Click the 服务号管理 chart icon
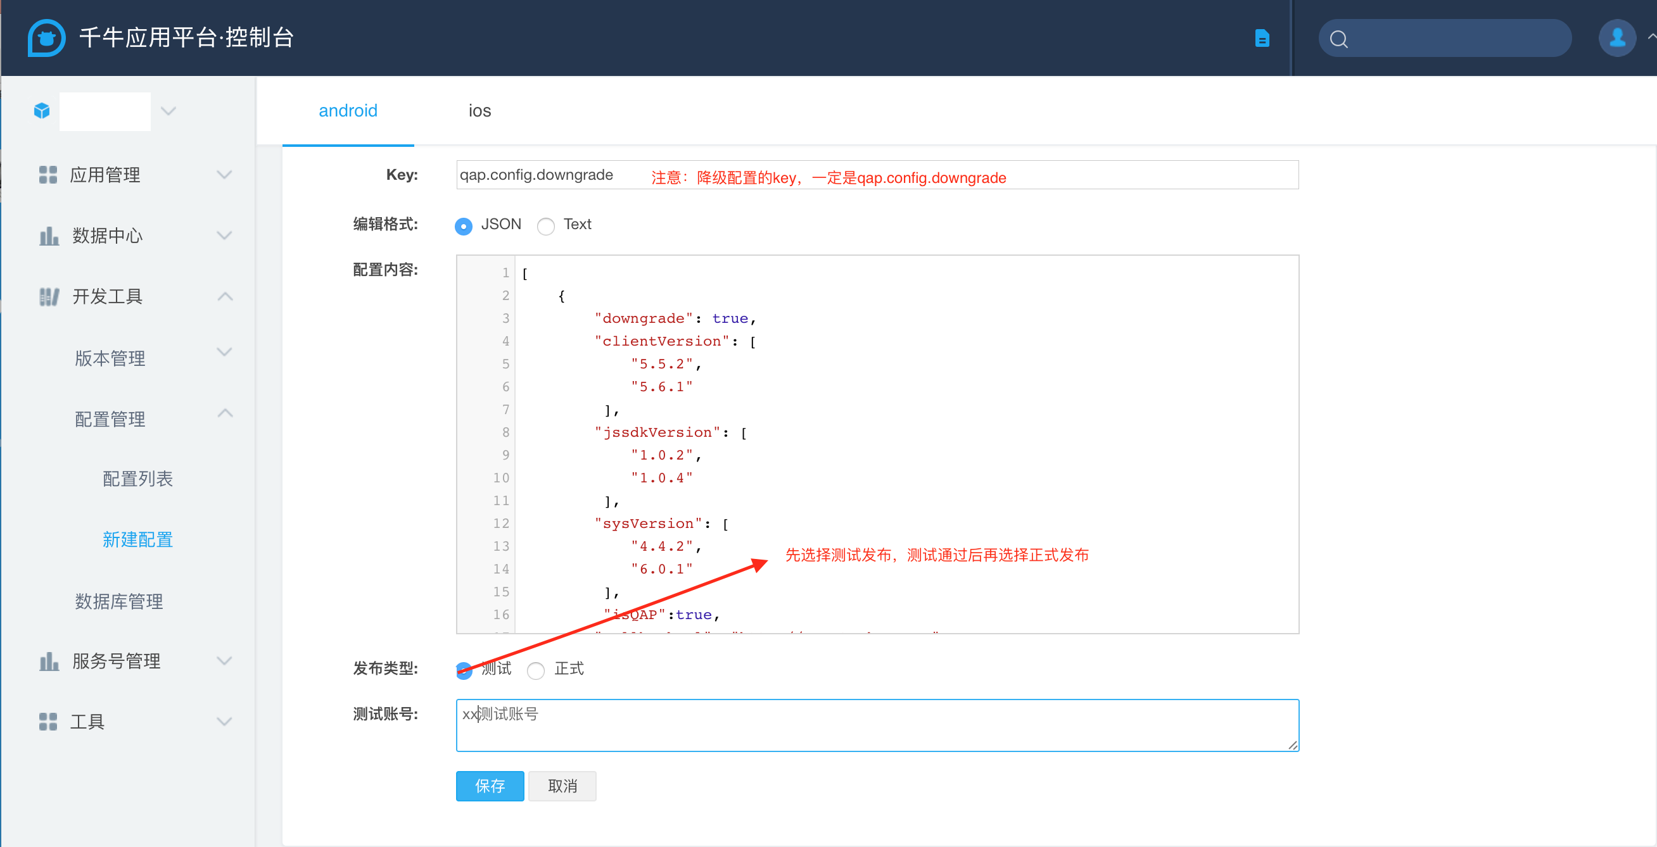This screenshot has height=847, width=1657. pos(49,662)
